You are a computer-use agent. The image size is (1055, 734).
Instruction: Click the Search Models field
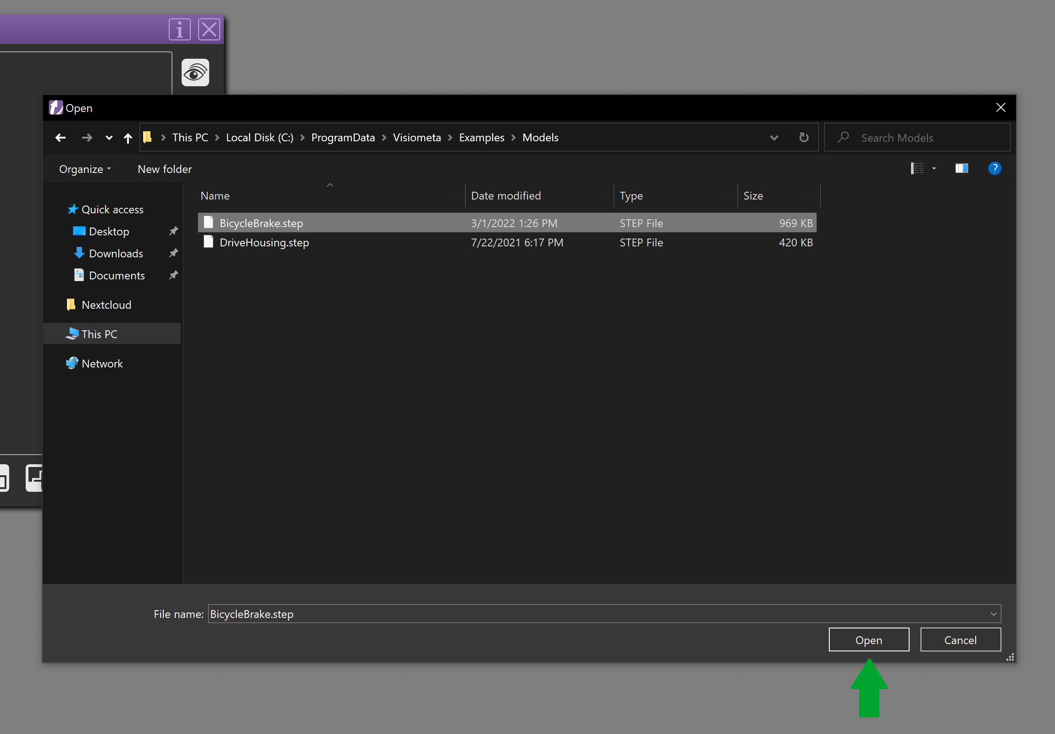click(x=917, y=138)
